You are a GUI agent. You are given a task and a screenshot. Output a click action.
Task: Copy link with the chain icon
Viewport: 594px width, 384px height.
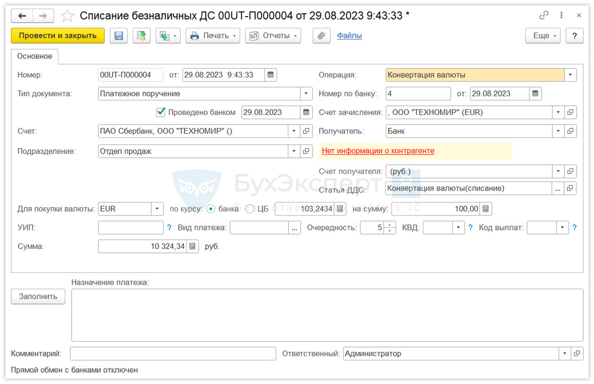point(544,15)
